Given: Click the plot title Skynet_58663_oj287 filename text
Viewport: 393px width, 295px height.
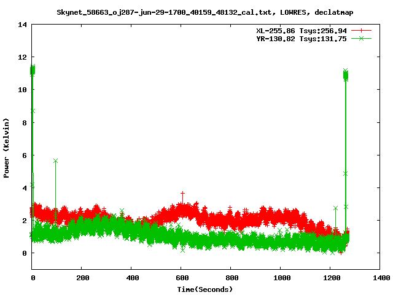Looking at the screenshot, I should tap(205, 12).
